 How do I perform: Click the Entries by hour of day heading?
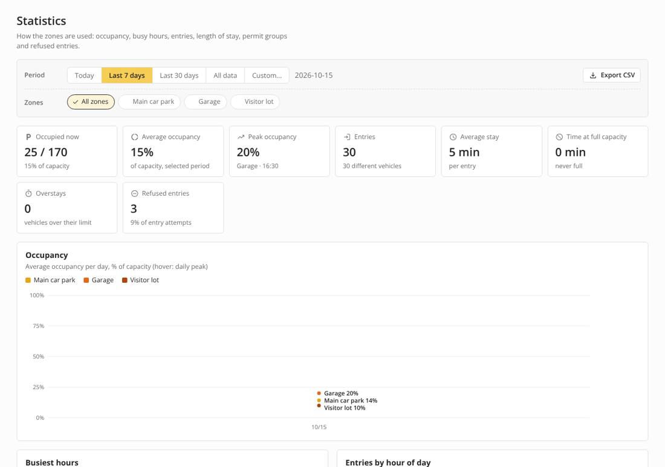(x=388, y=462)
